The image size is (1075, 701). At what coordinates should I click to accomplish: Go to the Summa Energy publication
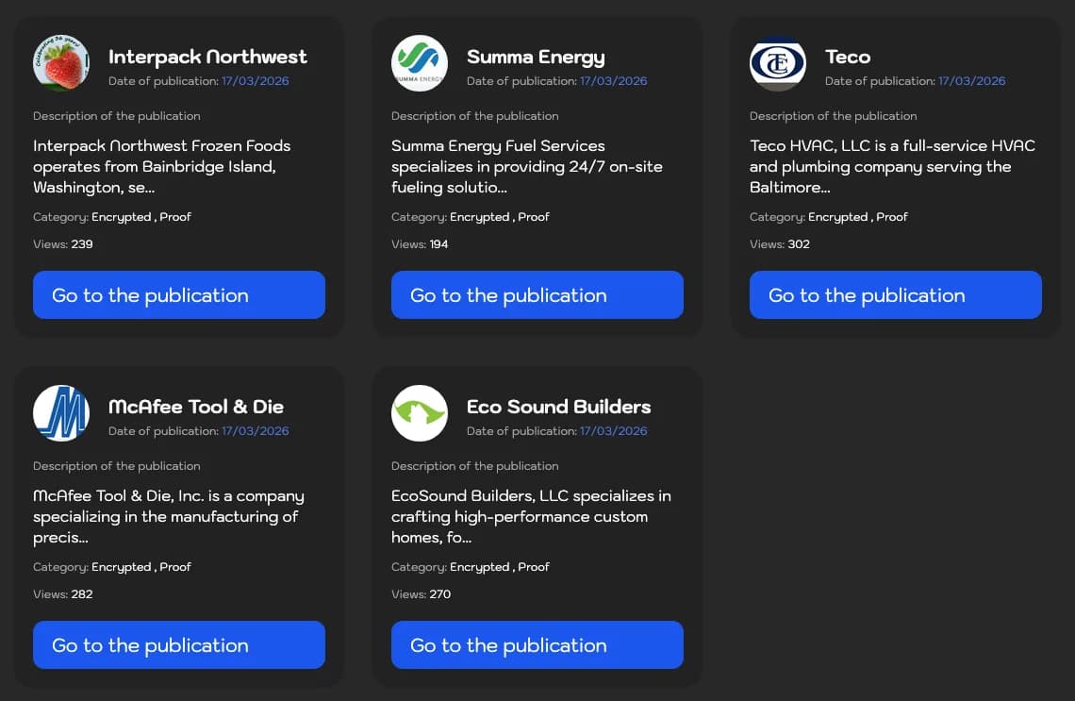[537, 295]
